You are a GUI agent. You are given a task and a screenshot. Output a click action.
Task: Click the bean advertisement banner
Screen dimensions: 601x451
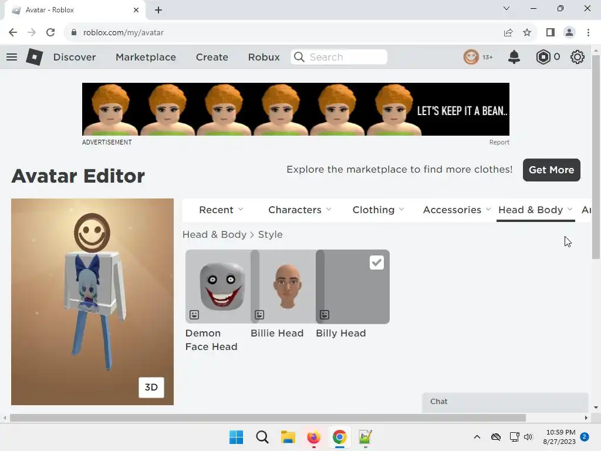(x=296, y=109)
